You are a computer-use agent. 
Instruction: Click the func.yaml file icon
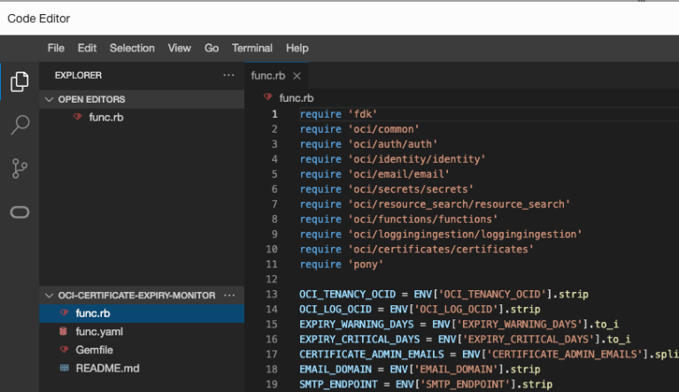click(x=63, y=331)
